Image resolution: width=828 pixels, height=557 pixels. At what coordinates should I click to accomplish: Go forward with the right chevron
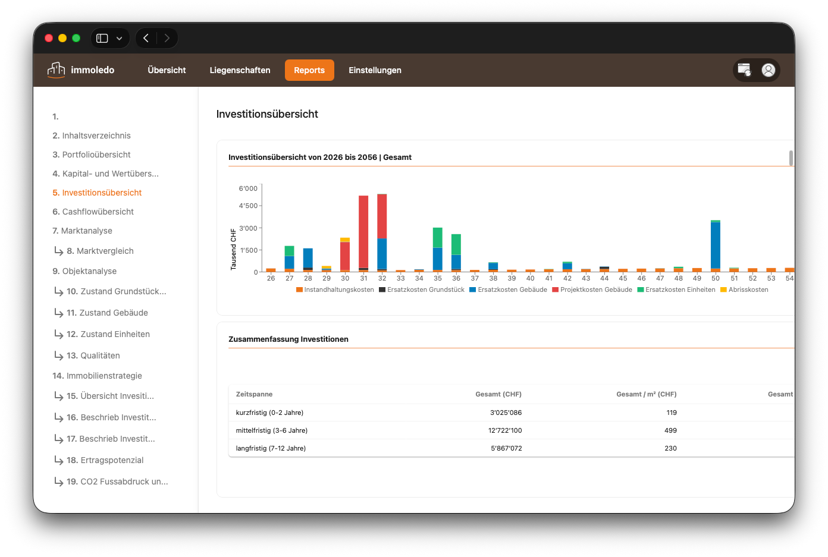click(167, 38)
